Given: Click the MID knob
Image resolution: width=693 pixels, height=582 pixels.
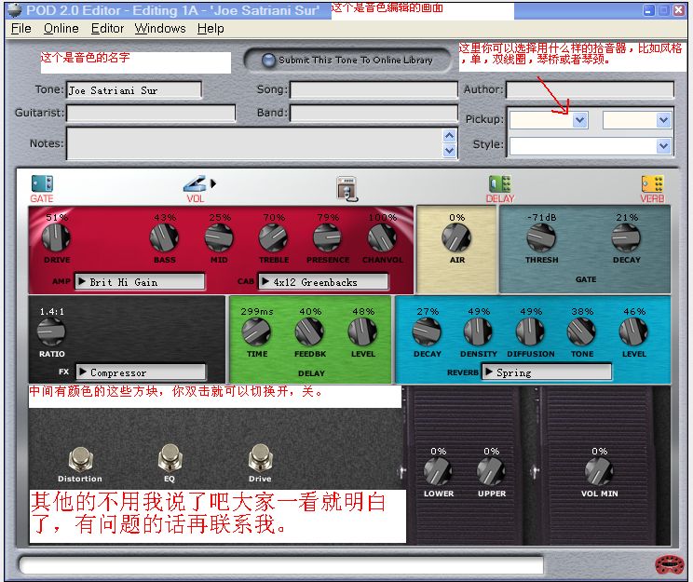Looking at the screenshot, I should [219, 237].
